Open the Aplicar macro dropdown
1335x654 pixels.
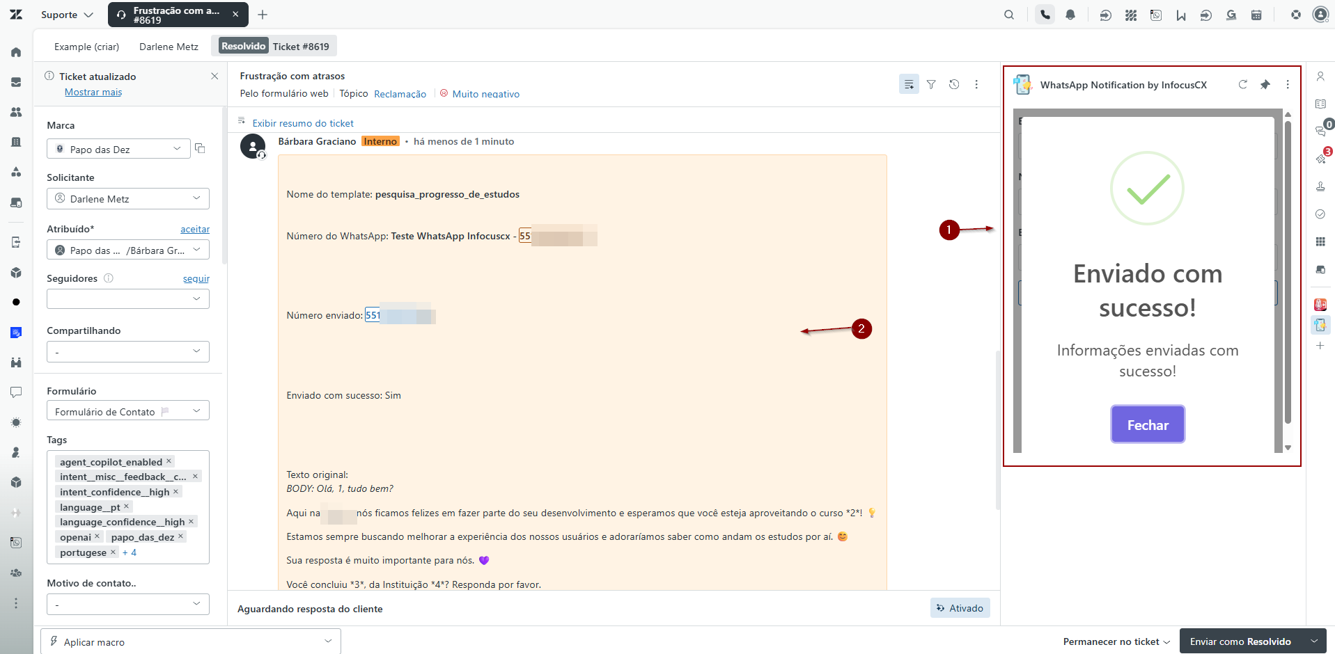coord(191,641)
